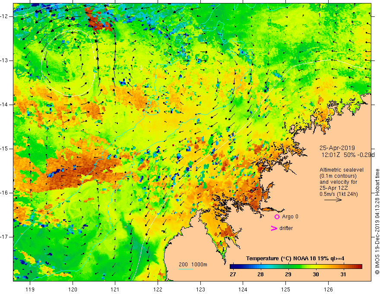Click the -15 latitude axis label

tap(4, 149)
